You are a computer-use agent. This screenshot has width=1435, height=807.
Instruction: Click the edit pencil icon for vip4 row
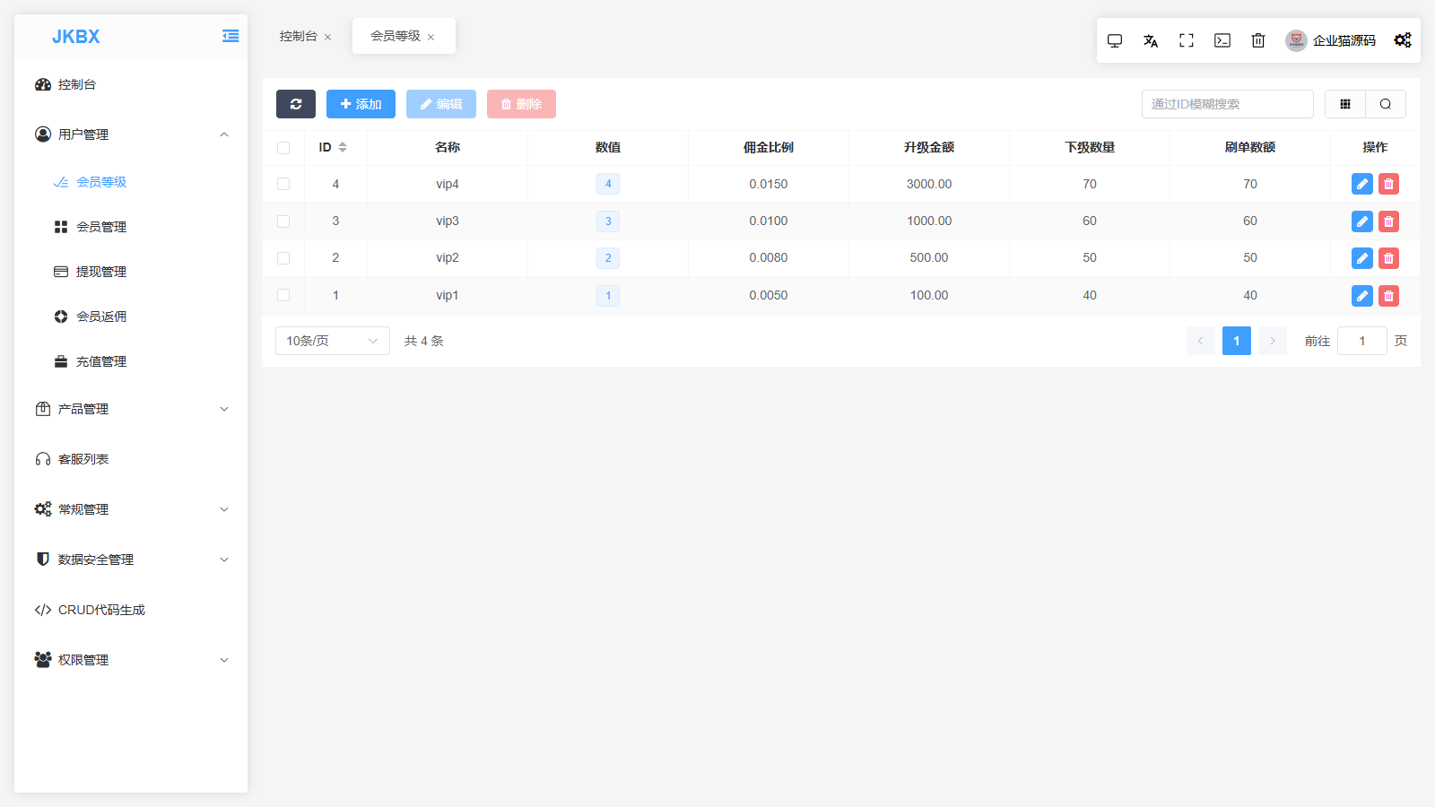pos(1361,184)
